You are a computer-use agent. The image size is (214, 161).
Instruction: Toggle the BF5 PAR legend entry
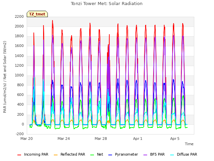coord(154,154)
